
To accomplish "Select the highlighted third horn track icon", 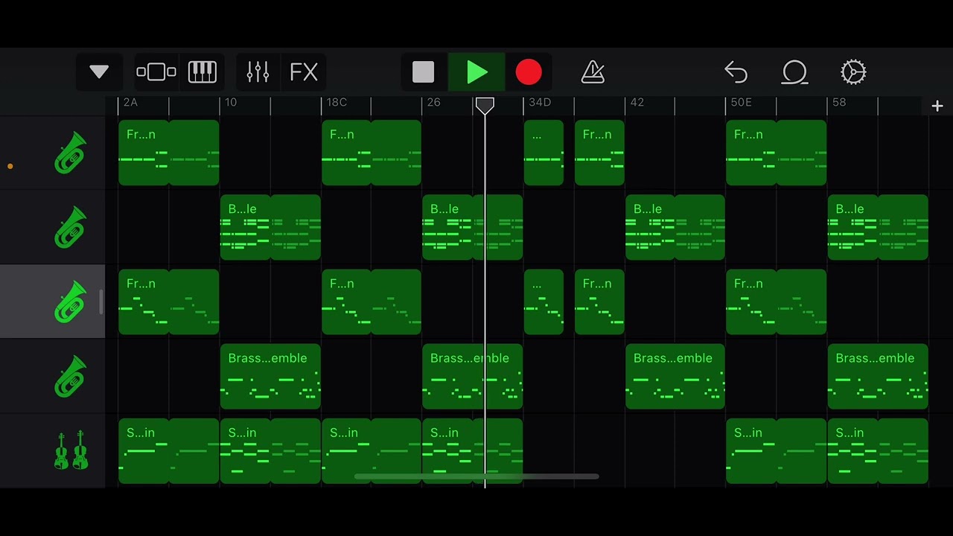I will (71, 301).
